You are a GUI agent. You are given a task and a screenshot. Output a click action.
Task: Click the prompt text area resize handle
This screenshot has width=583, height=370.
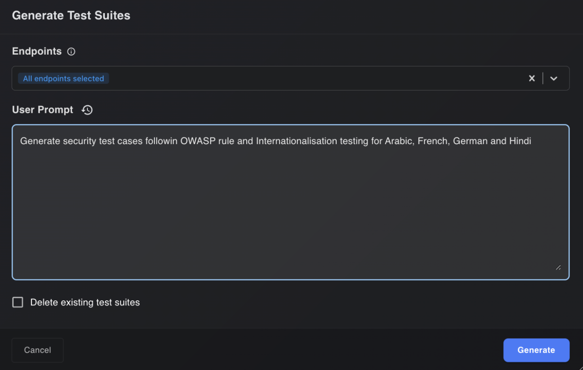tap(558, 268)
